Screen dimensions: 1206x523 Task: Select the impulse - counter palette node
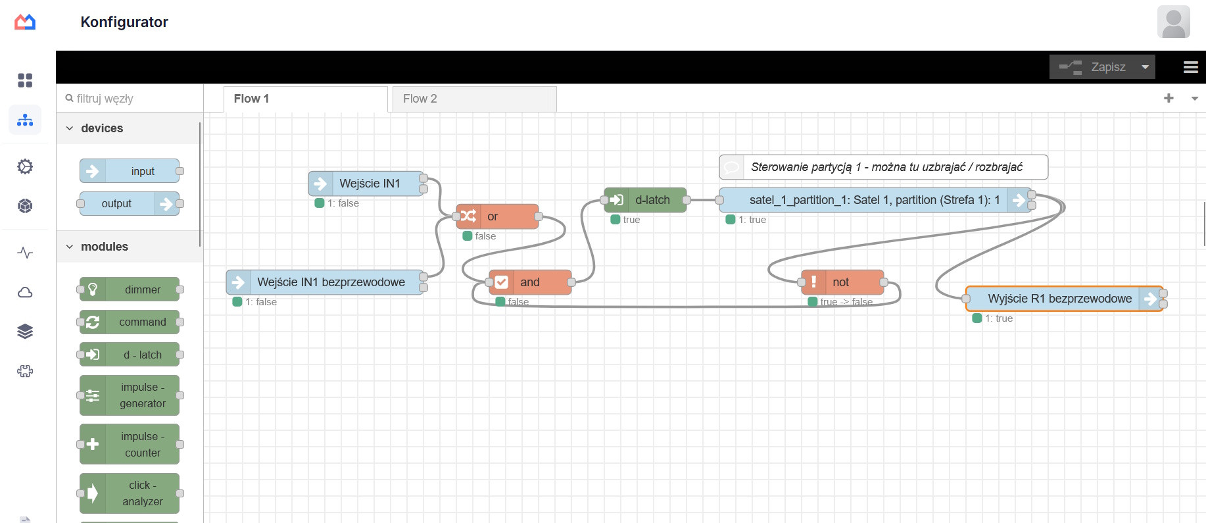(x=130, y=444)
